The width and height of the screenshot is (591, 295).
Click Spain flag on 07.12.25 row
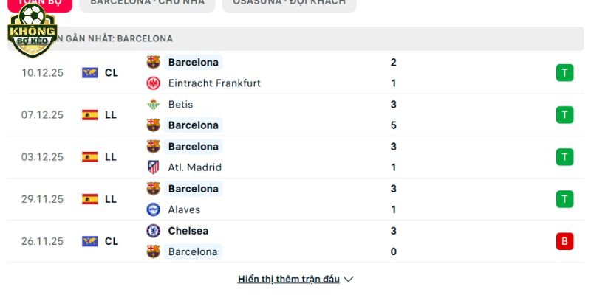click(90, 115)
